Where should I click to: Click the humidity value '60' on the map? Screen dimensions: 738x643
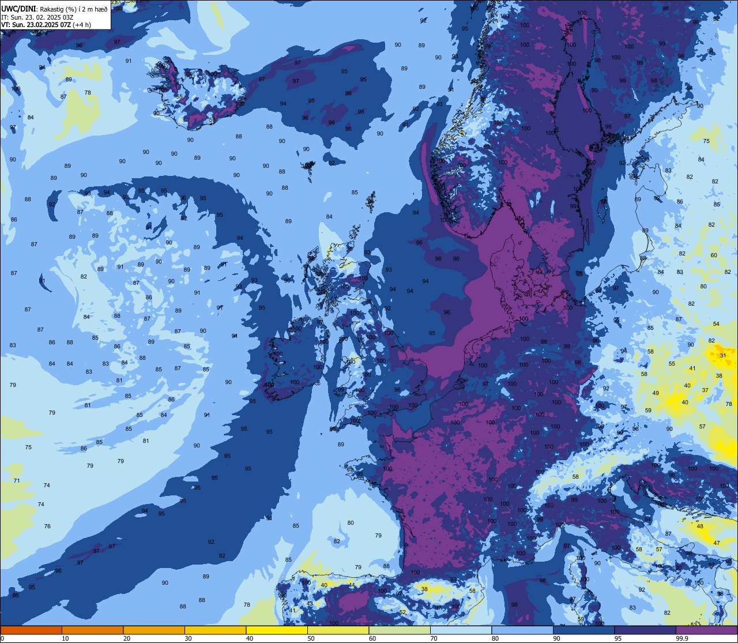714,255
